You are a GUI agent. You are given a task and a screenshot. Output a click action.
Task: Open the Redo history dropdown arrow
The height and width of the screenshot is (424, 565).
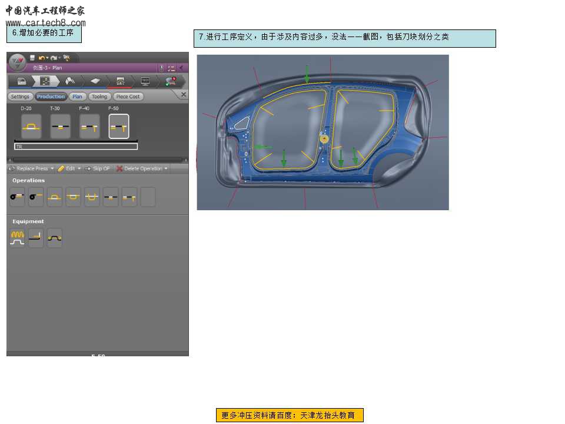[x=59, y=58]
